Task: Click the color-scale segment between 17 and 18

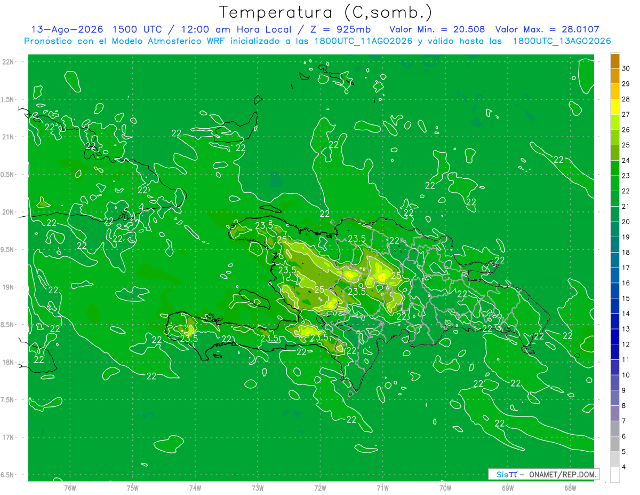Action: [x=615, y=260]
